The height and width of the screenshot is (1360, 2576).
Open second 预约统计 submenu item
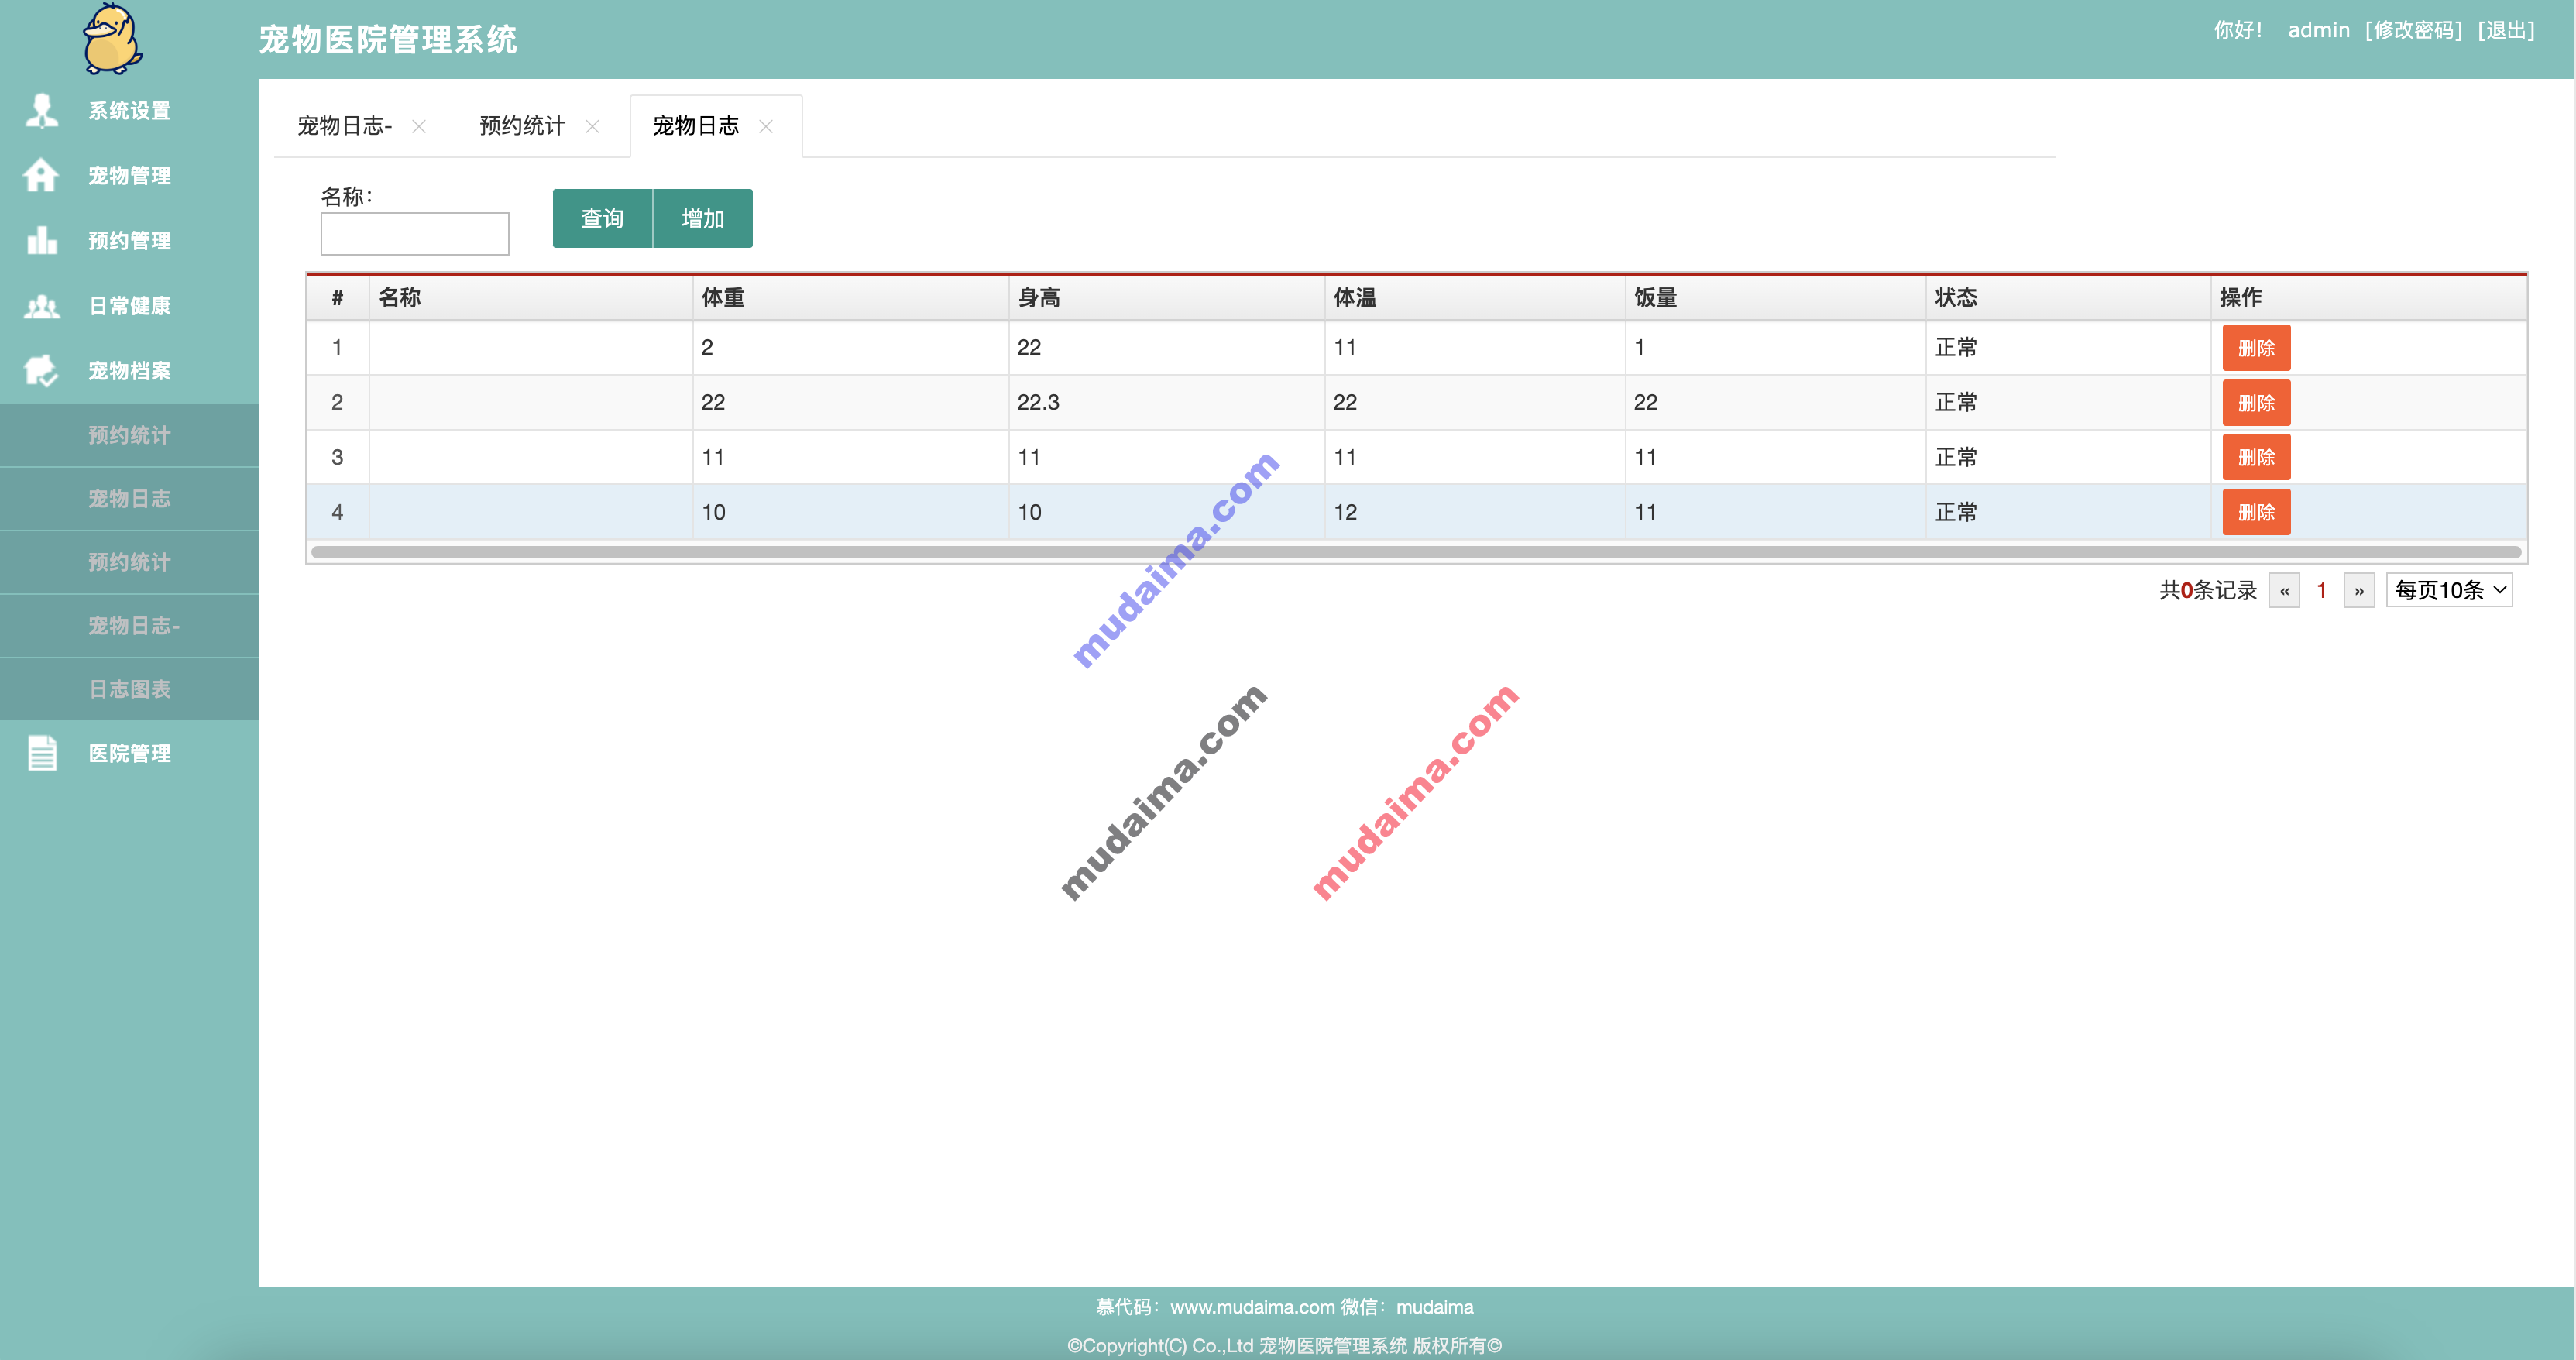click(129, 562)
